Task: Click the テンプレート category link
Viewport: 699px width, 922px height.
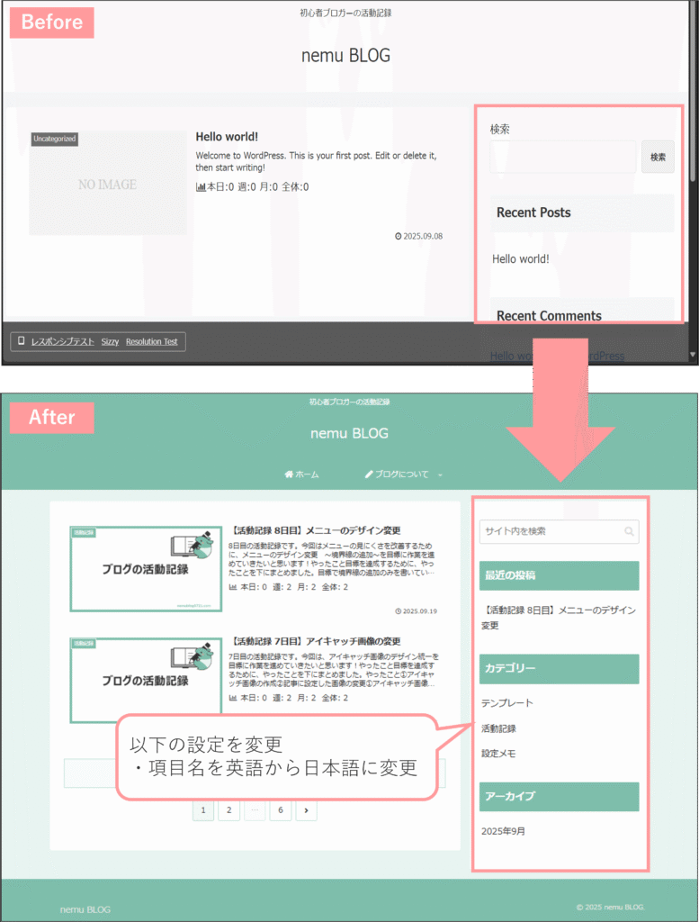Action: pyautogui.click(x=506, y=703)
